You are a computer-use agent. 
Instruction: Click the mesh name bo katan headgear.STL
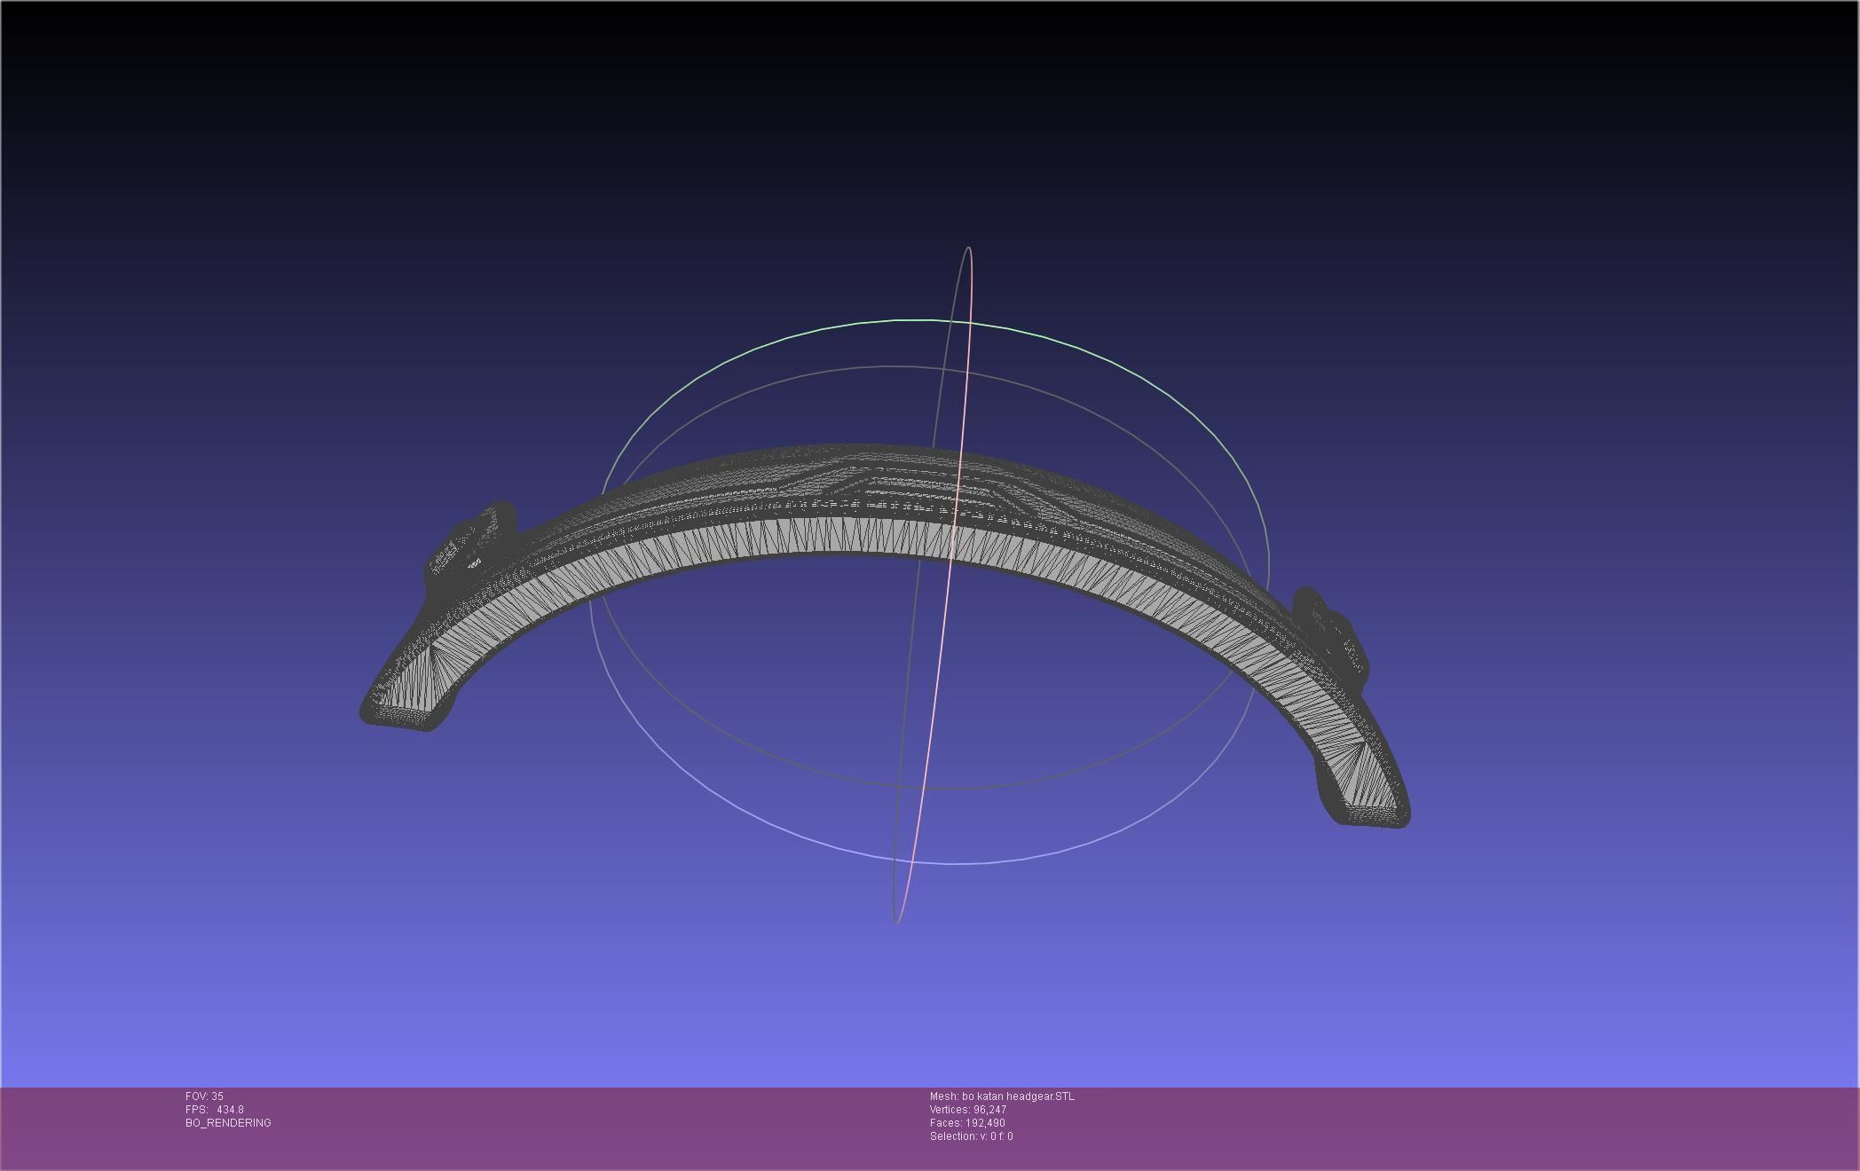point(1002,1096)
